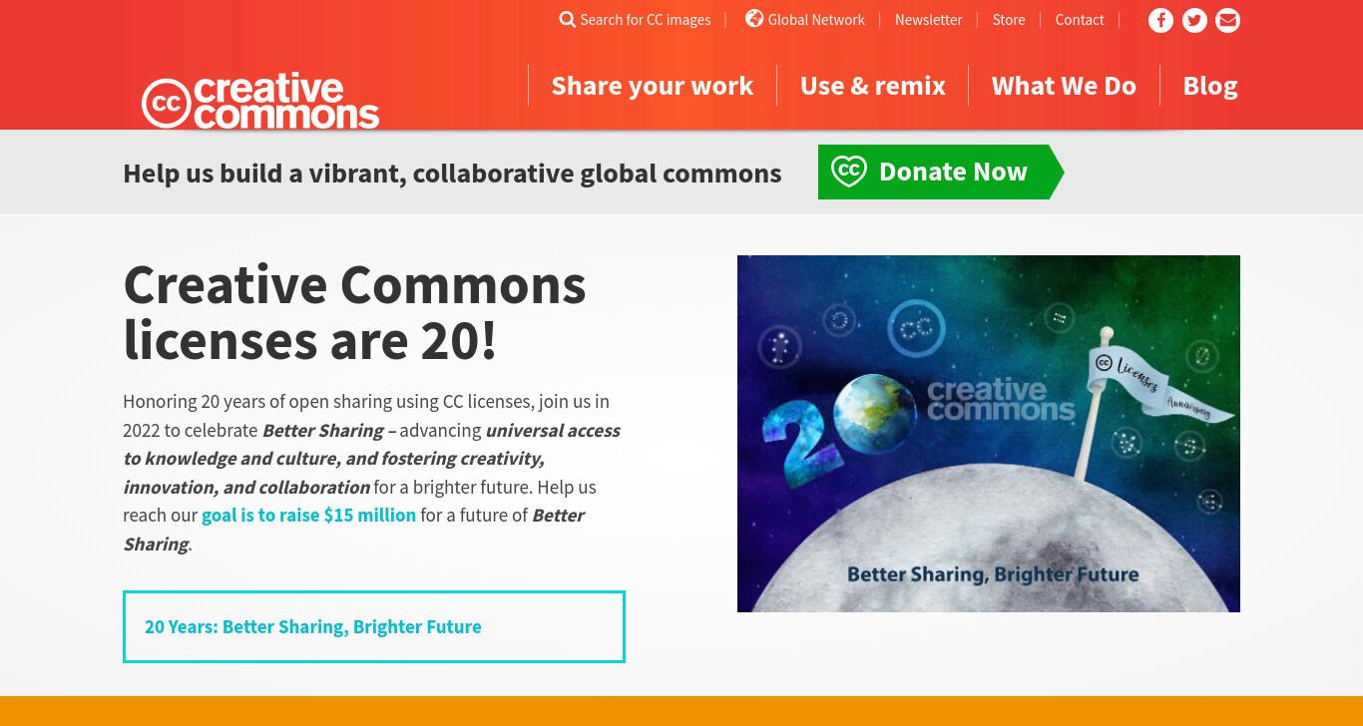The width and height of the screenshot is (1363, 726).
Task: Follow the goal to raise $15 million link
Action: pos(308,516)
